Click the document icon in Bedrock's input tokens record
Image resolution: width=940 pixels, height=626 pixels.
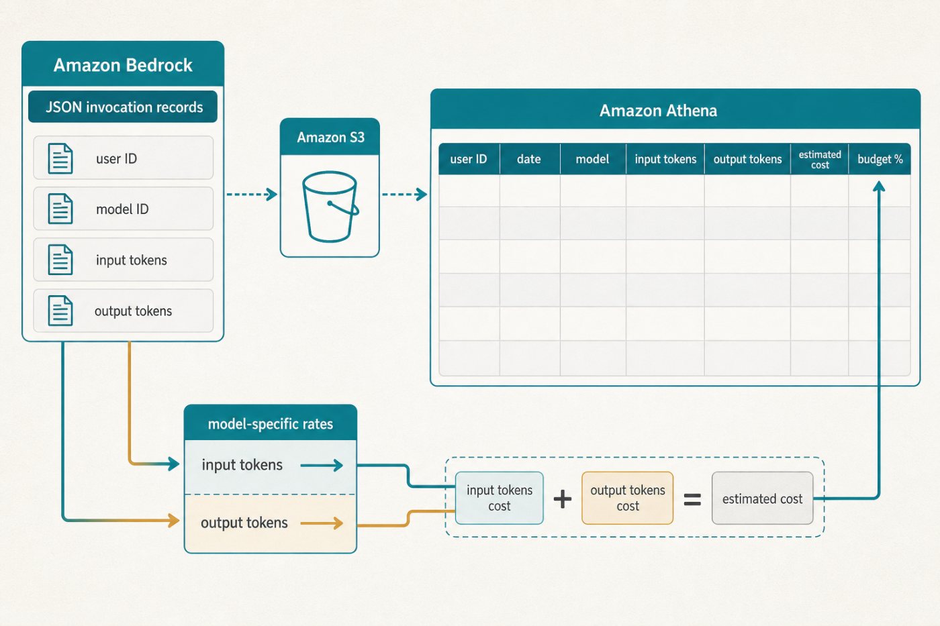tap(60, 260)
